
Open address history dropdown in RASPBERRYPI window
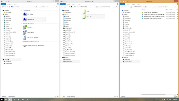[x=94, y=7]
